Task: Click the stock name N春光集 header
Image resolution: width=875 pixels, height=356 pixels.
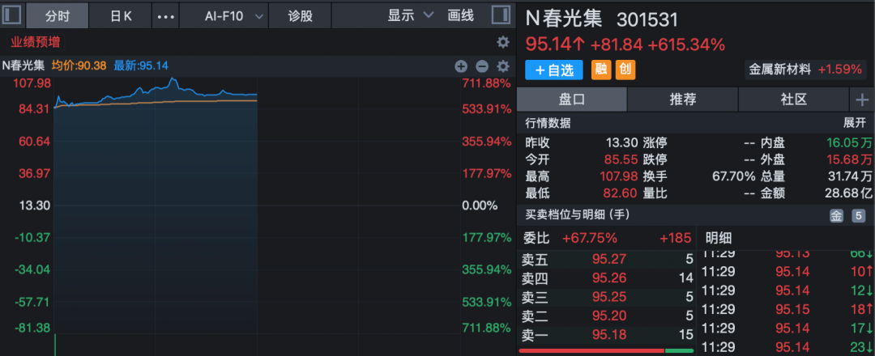Action: (564, 19)
